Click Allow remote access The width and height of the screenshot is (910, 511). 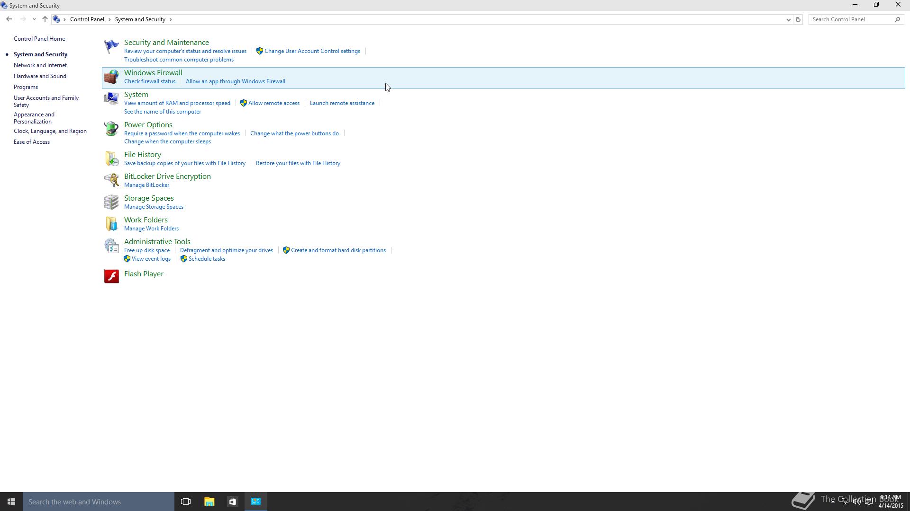[x=274, y=103]
